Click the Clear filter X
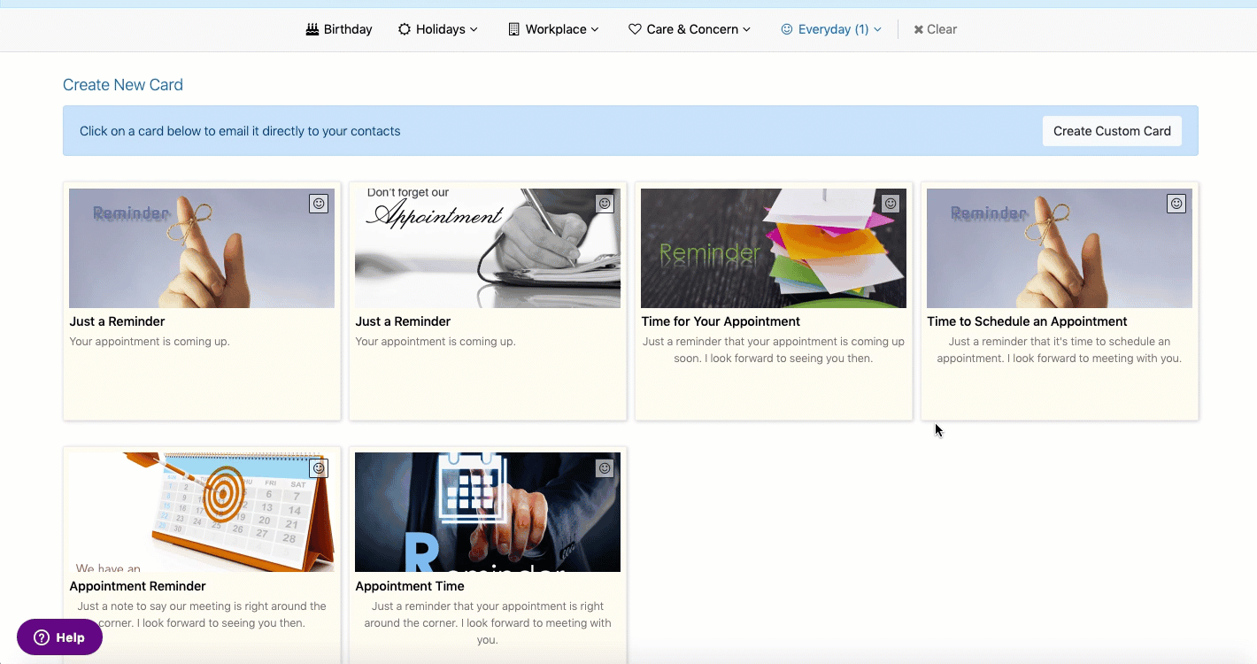Image resolution: width=1257 pixels, height=664 pixels. [936, 29]
